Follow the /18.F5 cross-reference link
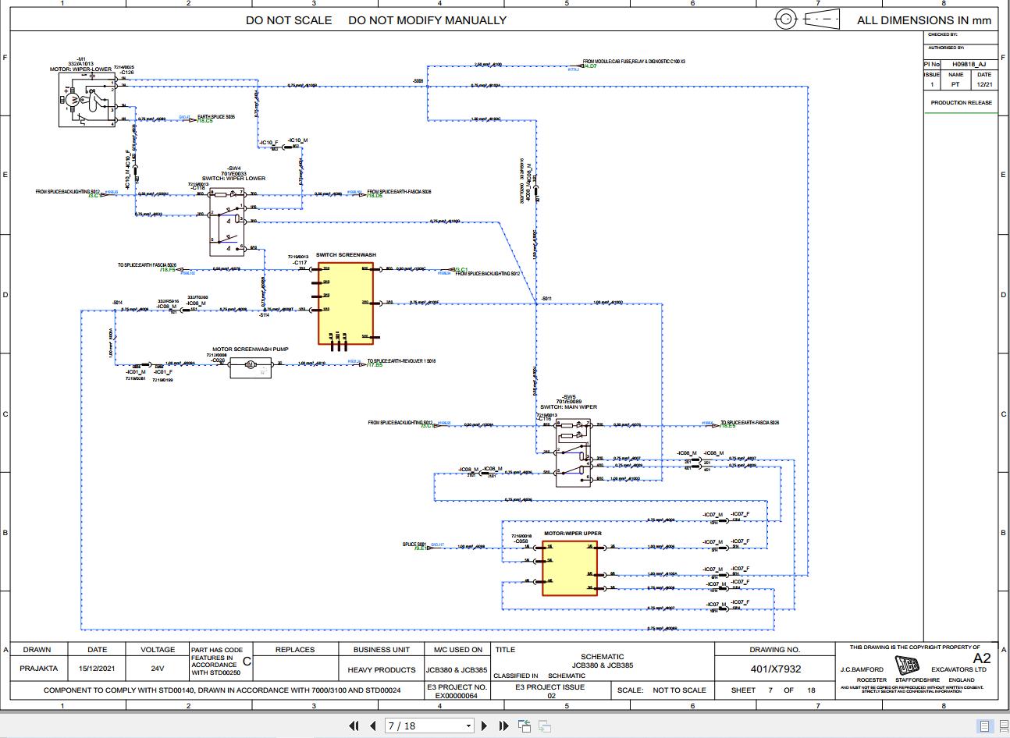 pyautogui.click(x=168, y=269)
